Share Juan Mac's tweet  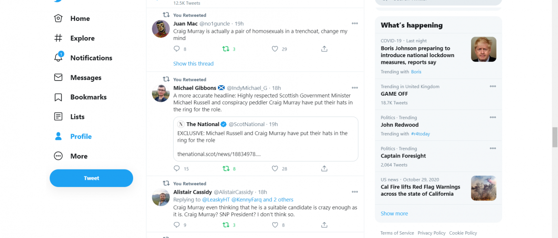324,49
